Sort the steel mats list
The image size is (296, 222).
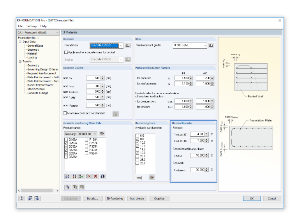click(74, 176)
